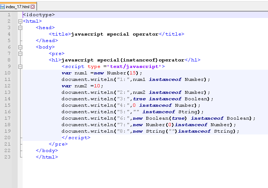
Task: Select line 10 via its line number
Action: [8, 73]
